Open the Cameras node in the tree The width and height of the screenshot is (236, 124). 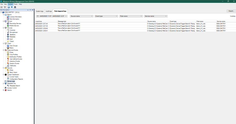pos(12,30)
